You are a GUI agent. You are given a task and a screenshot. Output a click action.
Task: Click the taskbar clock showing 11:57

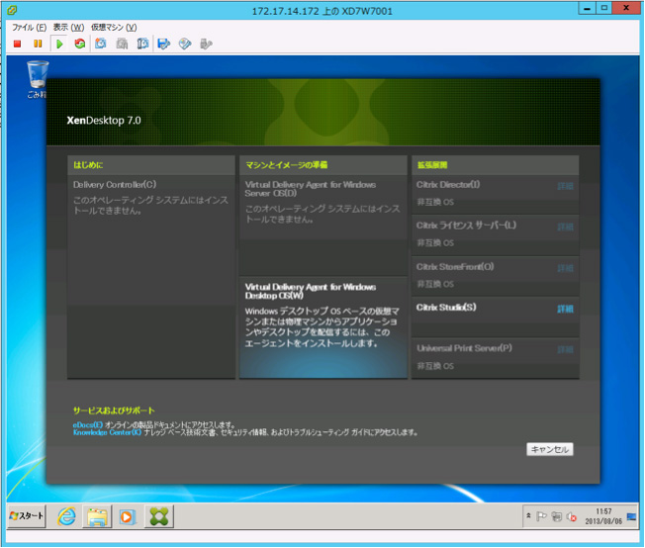[603, 516]
